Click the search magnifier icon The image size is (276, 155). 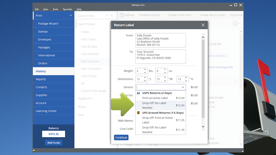coord(112,16)
